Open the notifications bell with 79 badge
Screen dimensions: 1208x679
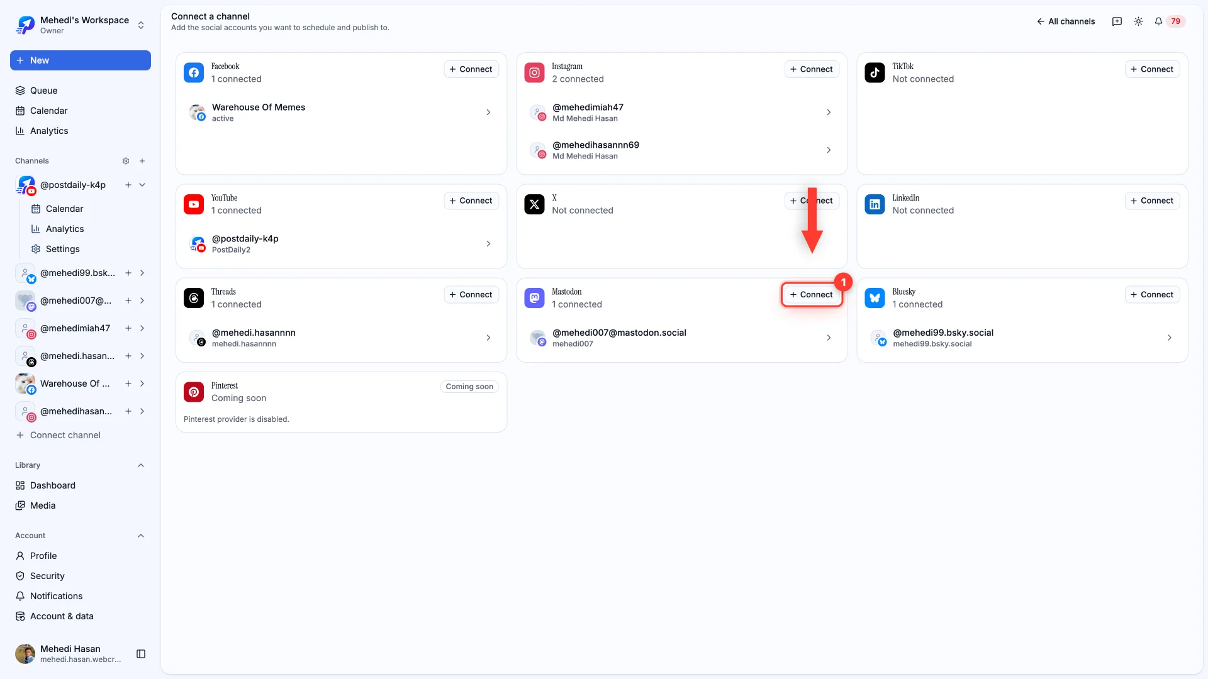(x=1170, y=21)
